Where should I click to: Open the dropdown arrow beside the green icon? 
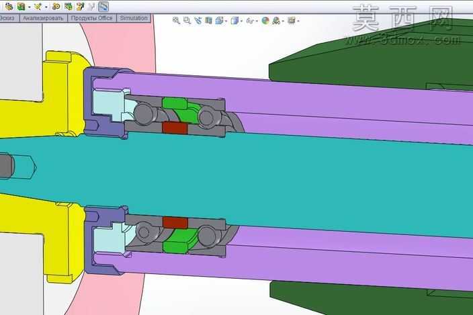[x=30, y=7]
